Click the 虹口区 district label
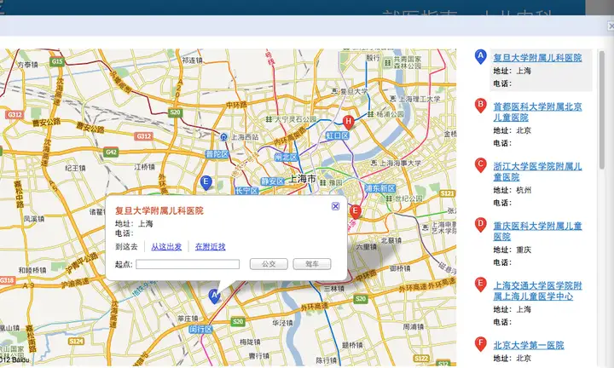Viewport: 614px width, 368px height. click(x=337, y=135)
